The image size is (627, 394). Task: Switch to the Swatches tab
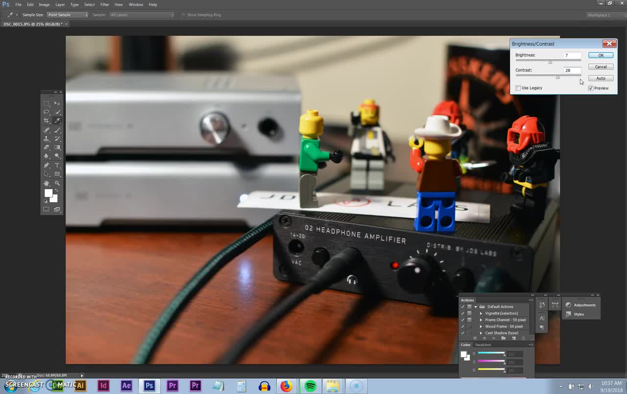[483, 345]
